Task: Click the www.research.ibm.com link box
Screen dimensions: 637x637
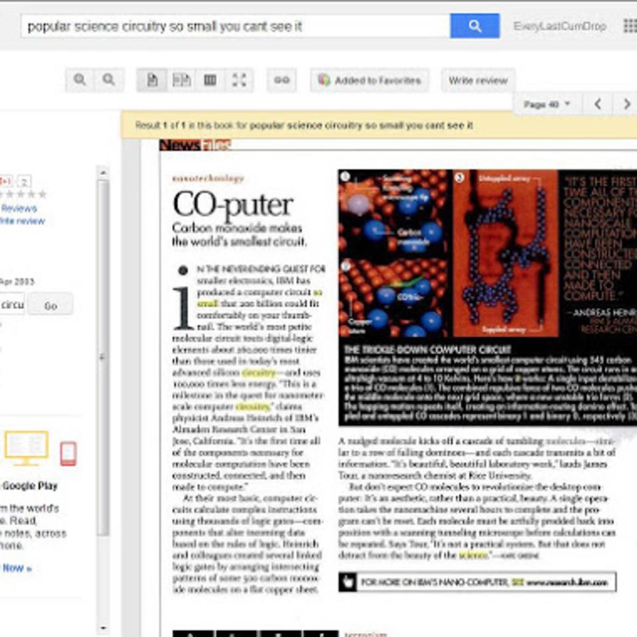Action: tap(477, 582)
